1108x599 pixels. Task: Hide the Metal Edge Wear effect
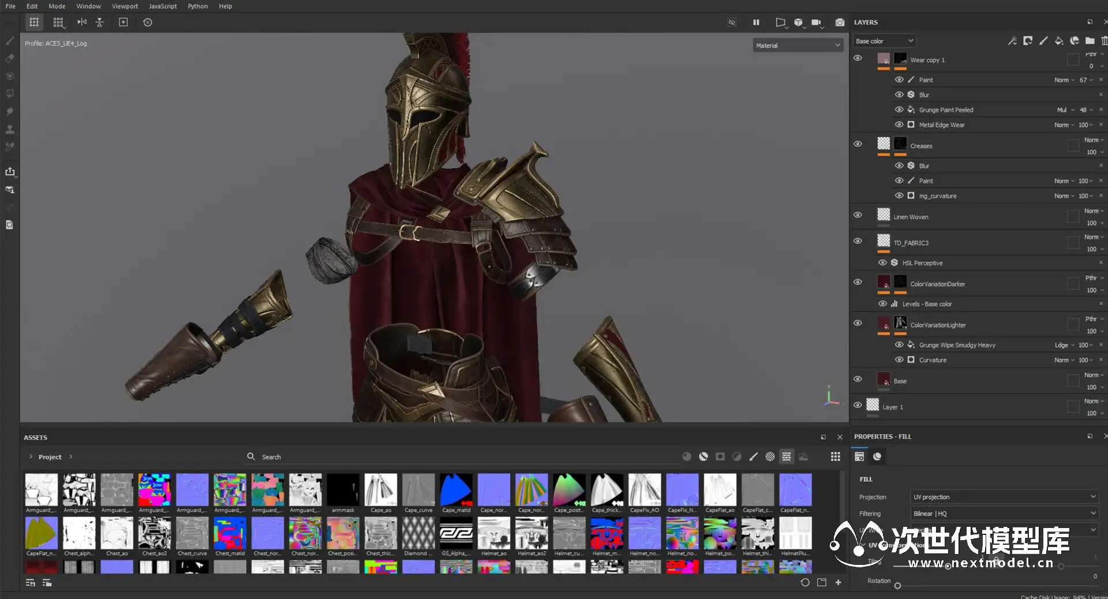[x=899, y=125]
